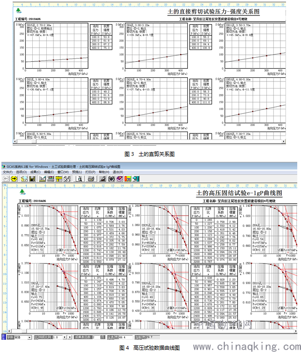Click the print preview magnifier icon
Viewport: 301px width, 352px height.
80,179
